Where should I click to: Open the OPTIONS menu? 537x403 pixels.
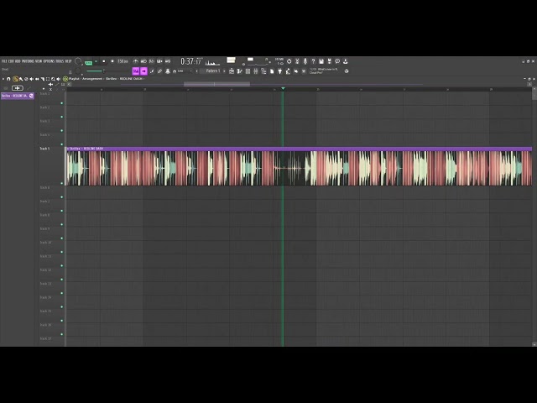49,61
